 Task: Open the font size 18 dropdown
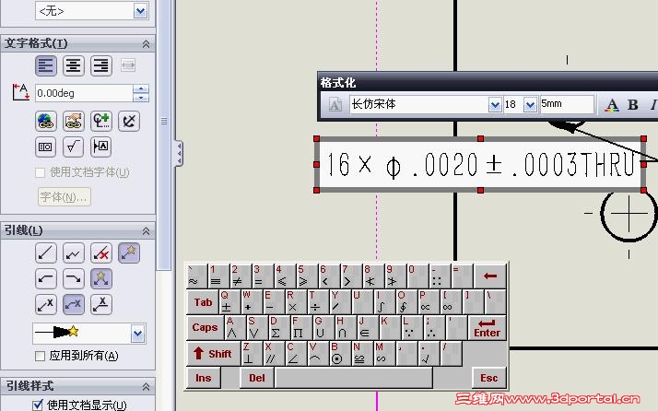click(x=531, y=104)
